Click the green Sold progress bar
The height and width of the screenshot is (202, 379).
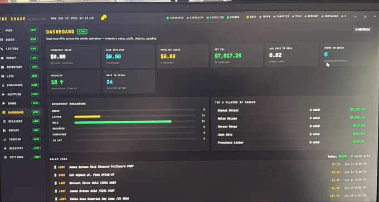coord(123,122)
